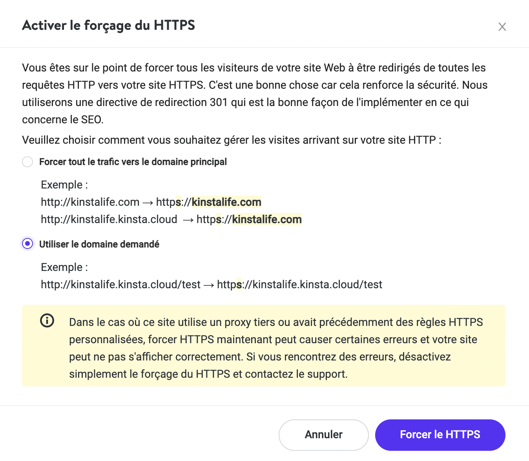Click the http://kinstalife.kinsta.cloud URL
529x461 pixels.
[x=109, y=219]
